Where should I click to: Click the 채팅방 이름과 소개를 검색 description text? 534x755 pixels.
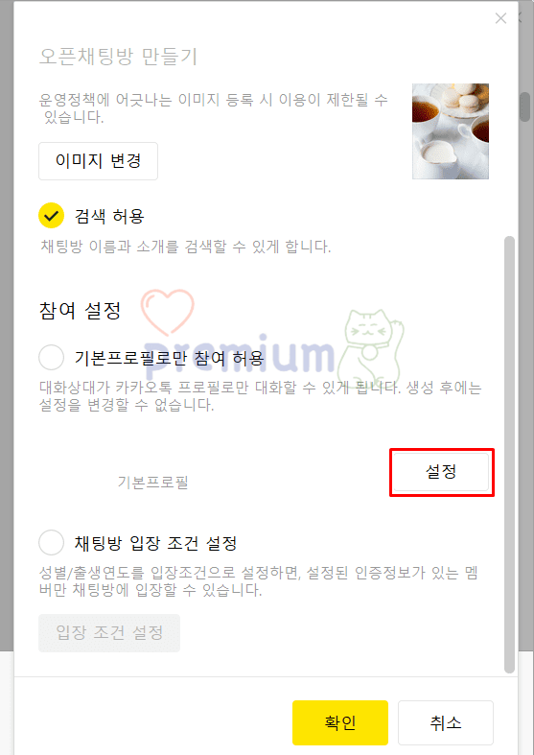(x=186, y=247)
